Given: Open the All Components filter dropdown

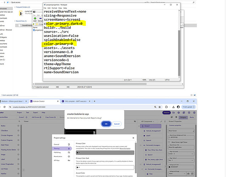Looking at the screenshot, I should (148, 121).
